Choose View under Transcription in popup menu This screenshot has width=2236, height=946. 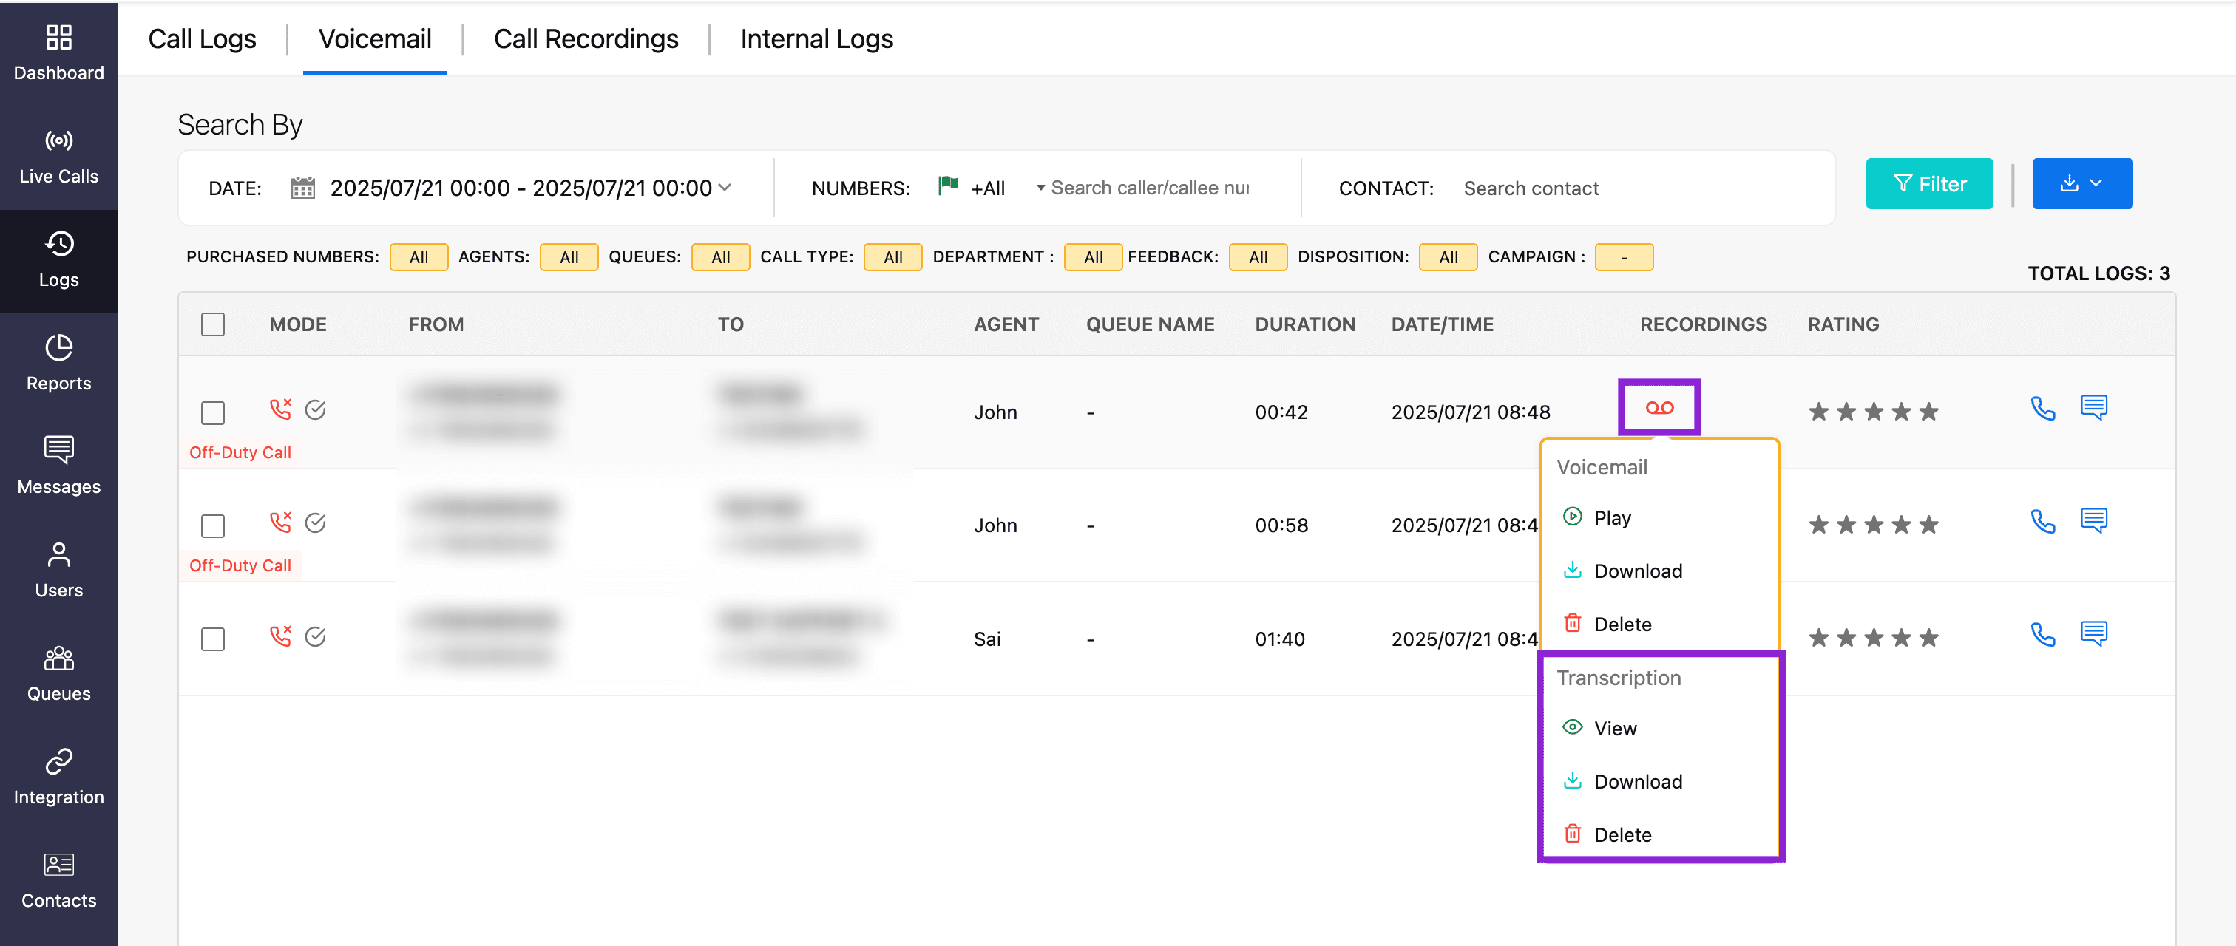coord(1613,728)
